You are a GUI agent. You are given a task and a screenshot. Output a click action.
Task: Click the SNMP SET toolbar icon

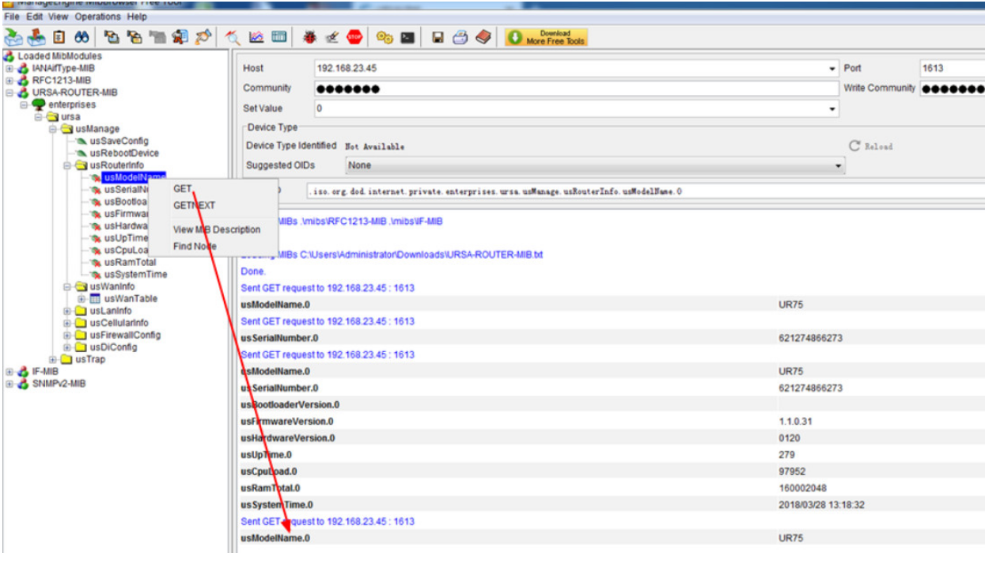180,37
